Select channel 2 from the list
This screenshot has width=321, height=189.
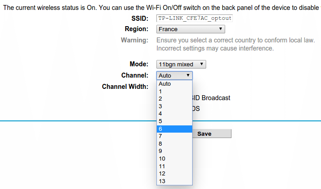point(175,99)
